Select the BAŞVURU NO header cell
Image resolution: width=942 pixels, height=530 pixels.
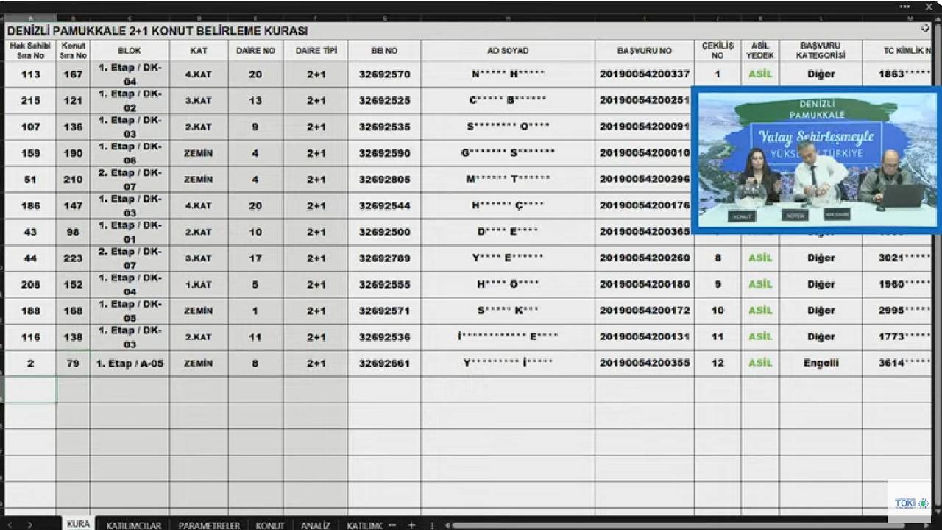click(645, 51)
